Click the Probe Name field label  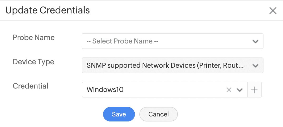(x=33, y=38)
